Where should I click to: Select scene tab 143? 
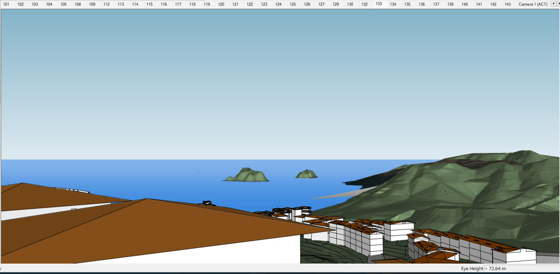(x=507, y=4)
